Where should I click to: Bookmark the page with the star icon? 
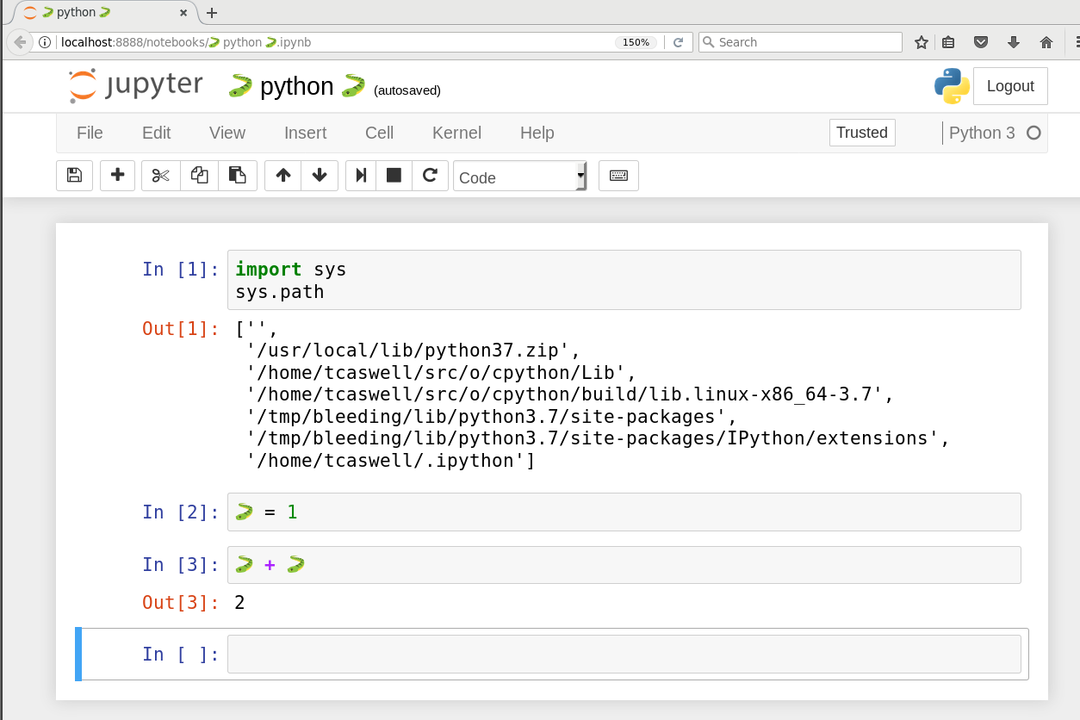point(922,42)
